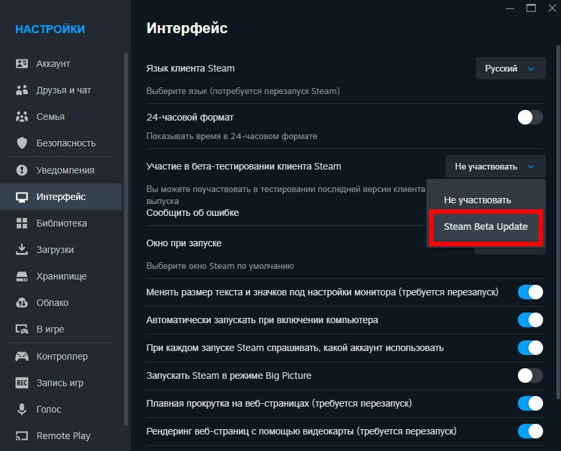The image size is (561, 451).
Task: Click the Окно при запуске label
Action: click(184, 243)
